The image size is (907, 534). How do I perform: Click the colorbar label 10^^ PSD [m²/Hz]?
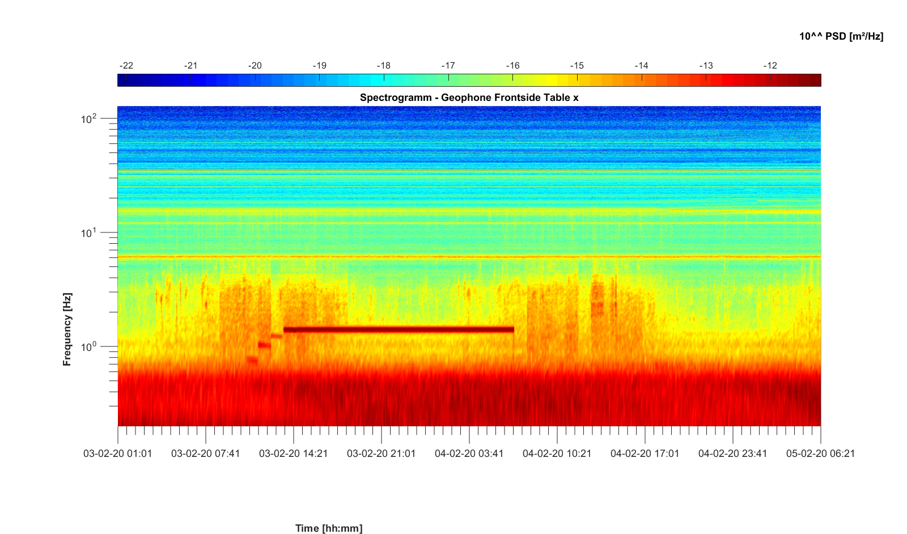click(841, 36)
